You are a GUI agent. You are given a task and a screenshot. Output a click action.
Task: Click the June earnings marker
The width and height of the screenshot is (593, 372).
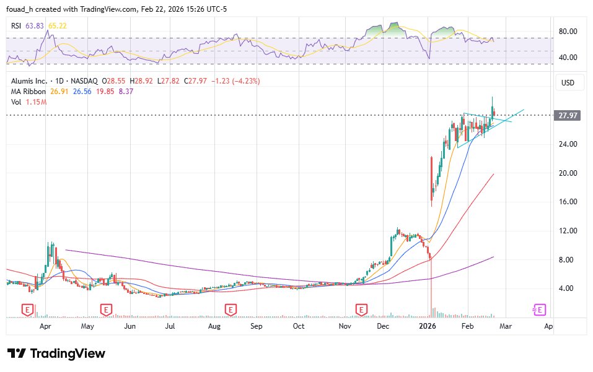[x=107, y=309]
